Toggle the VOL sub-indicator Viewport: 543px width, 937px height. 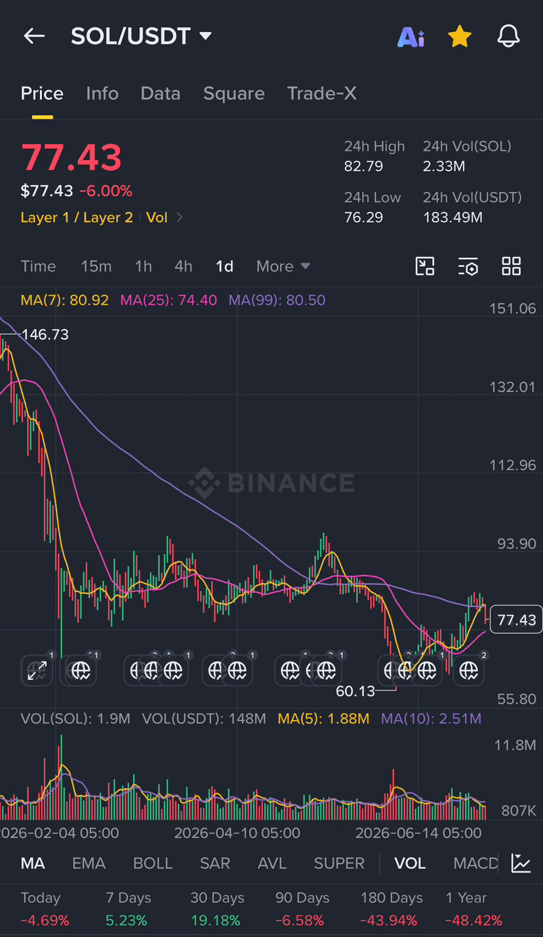(410, 863)
